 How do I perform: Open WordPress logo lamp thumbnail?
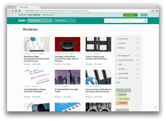click(37, 44)
